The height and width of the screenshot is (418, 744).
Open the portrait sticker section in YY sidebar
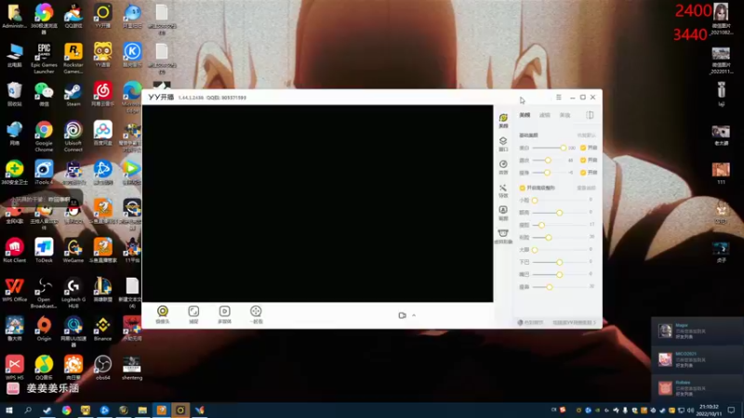[503, 213]
